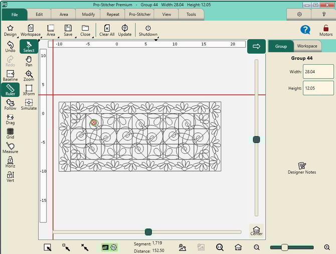Click the horizontal scroll slider handle
Screen dimensions: 336x254
(x=148, y=232)
